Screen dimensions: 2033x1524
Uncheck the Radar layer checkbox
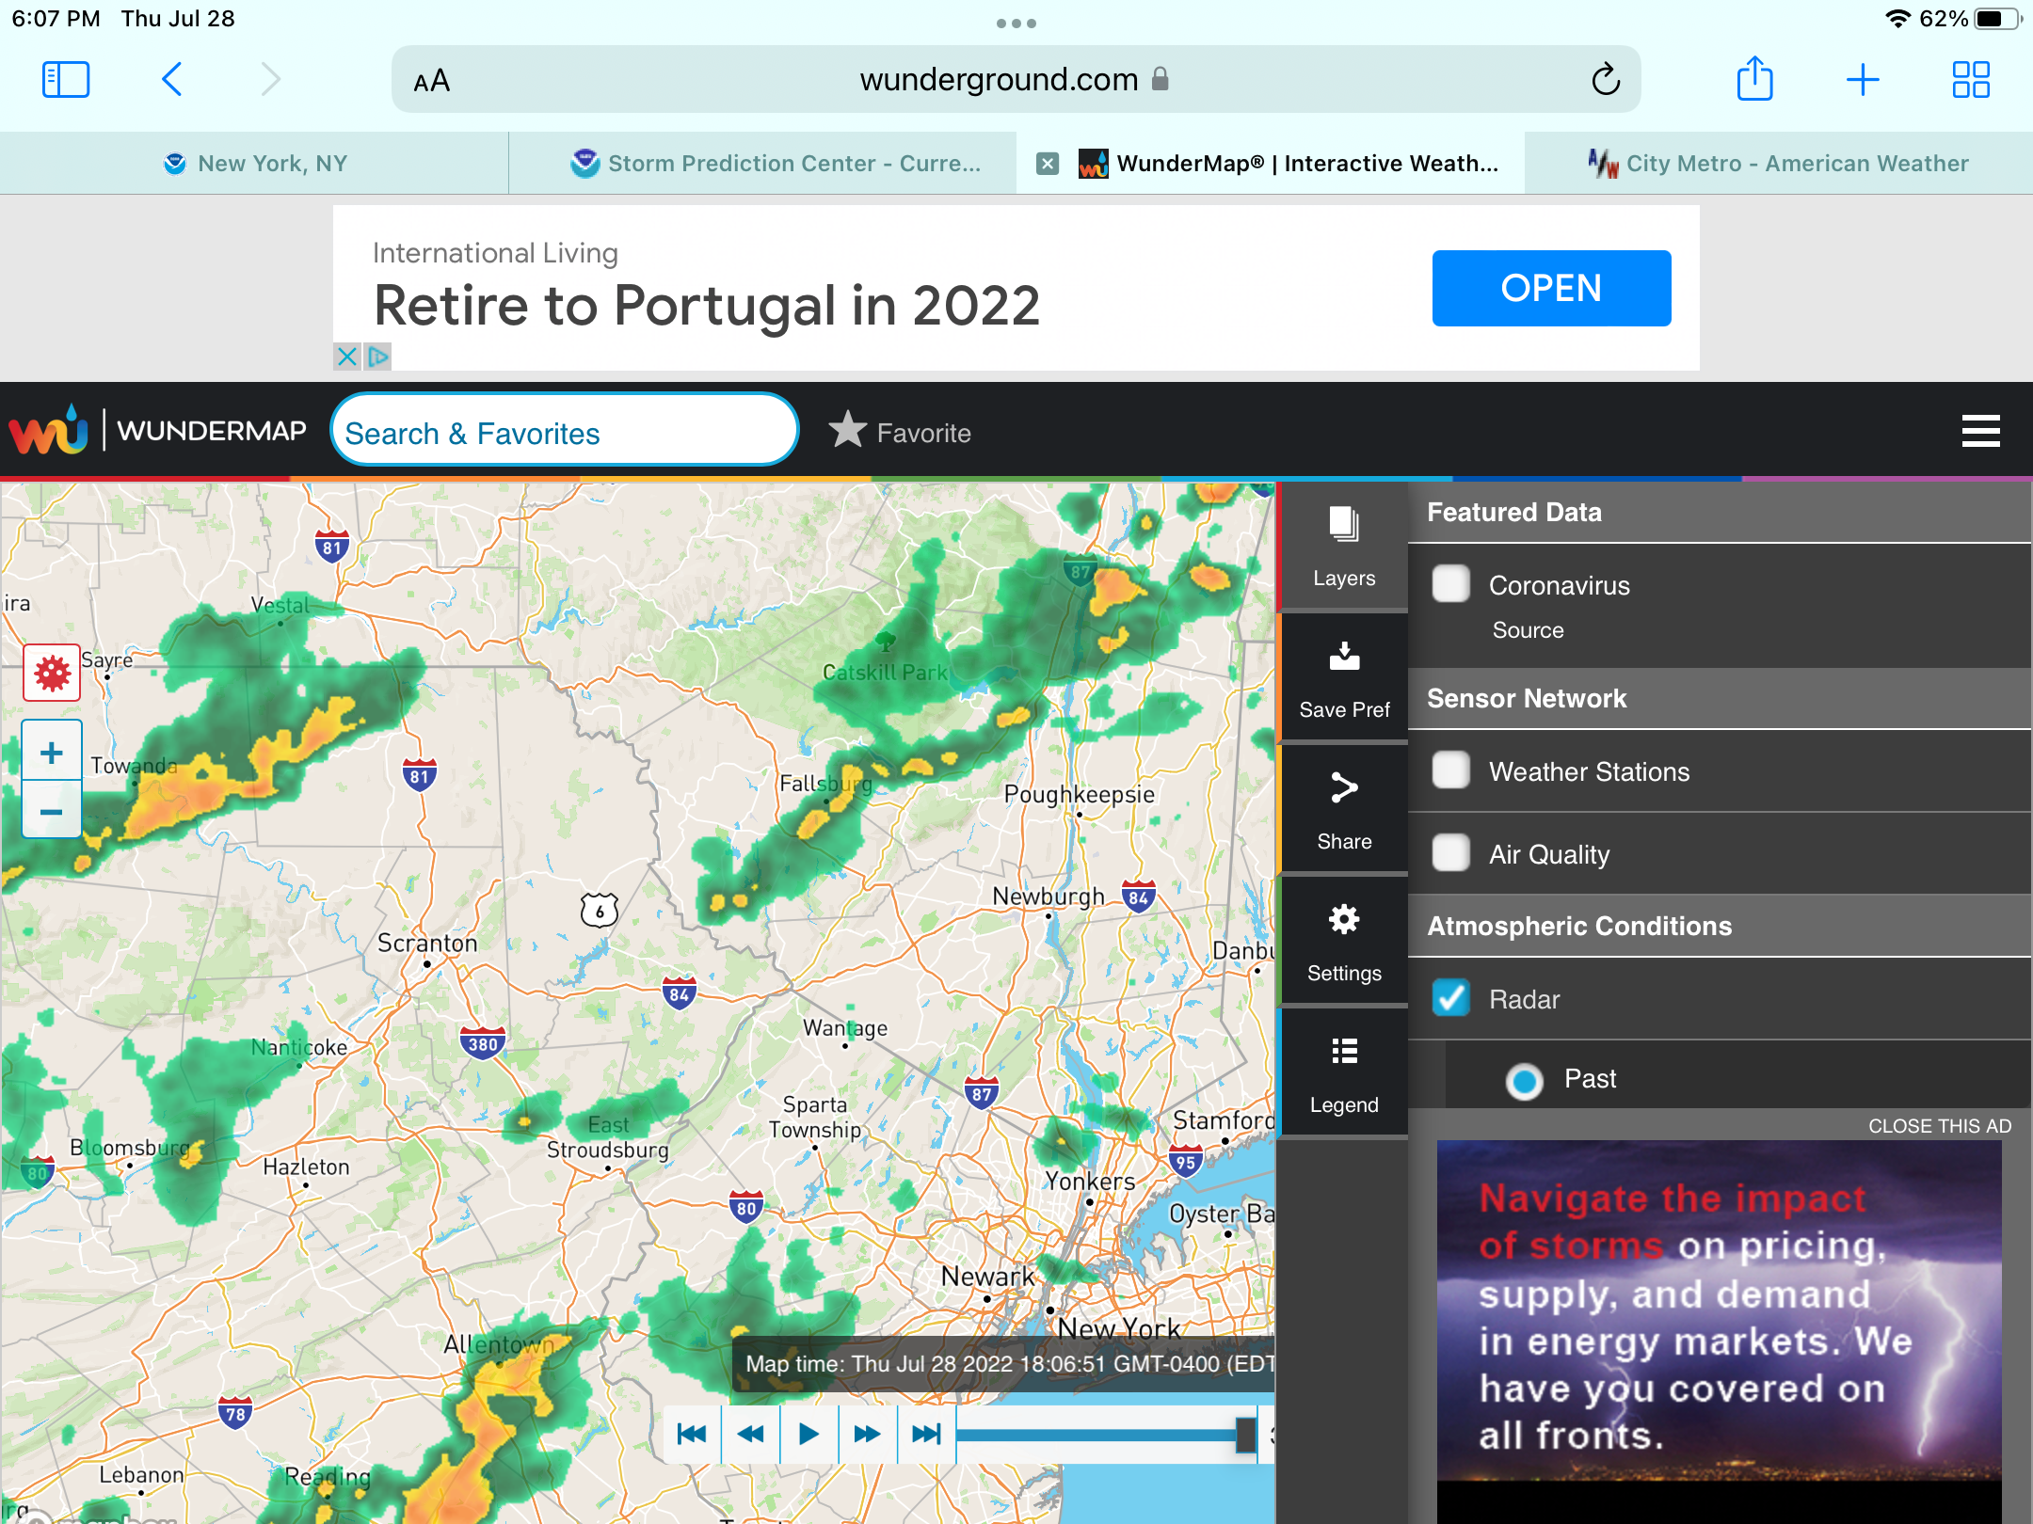click(x=1450, y=998)
